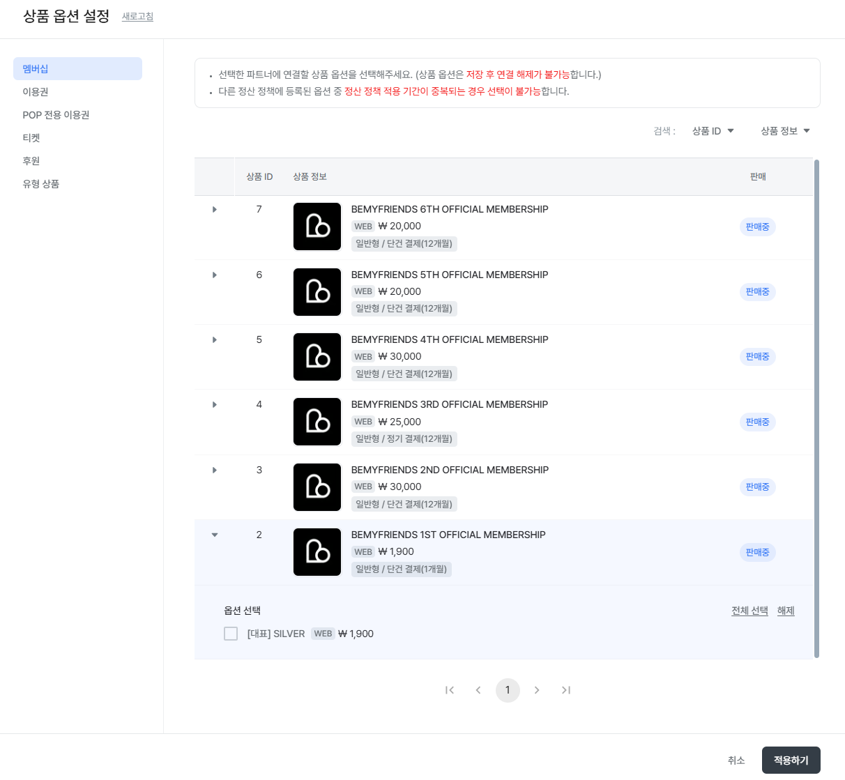Screen dimensions: 845x780
Task: Collapse the expanded product ID 2 row
Action: [x=215, y=535]
